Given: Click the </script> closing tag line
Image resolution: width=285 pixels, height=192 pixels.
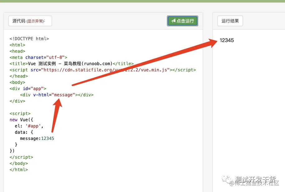Looking at the screenshot, I should tap(21, 157).
